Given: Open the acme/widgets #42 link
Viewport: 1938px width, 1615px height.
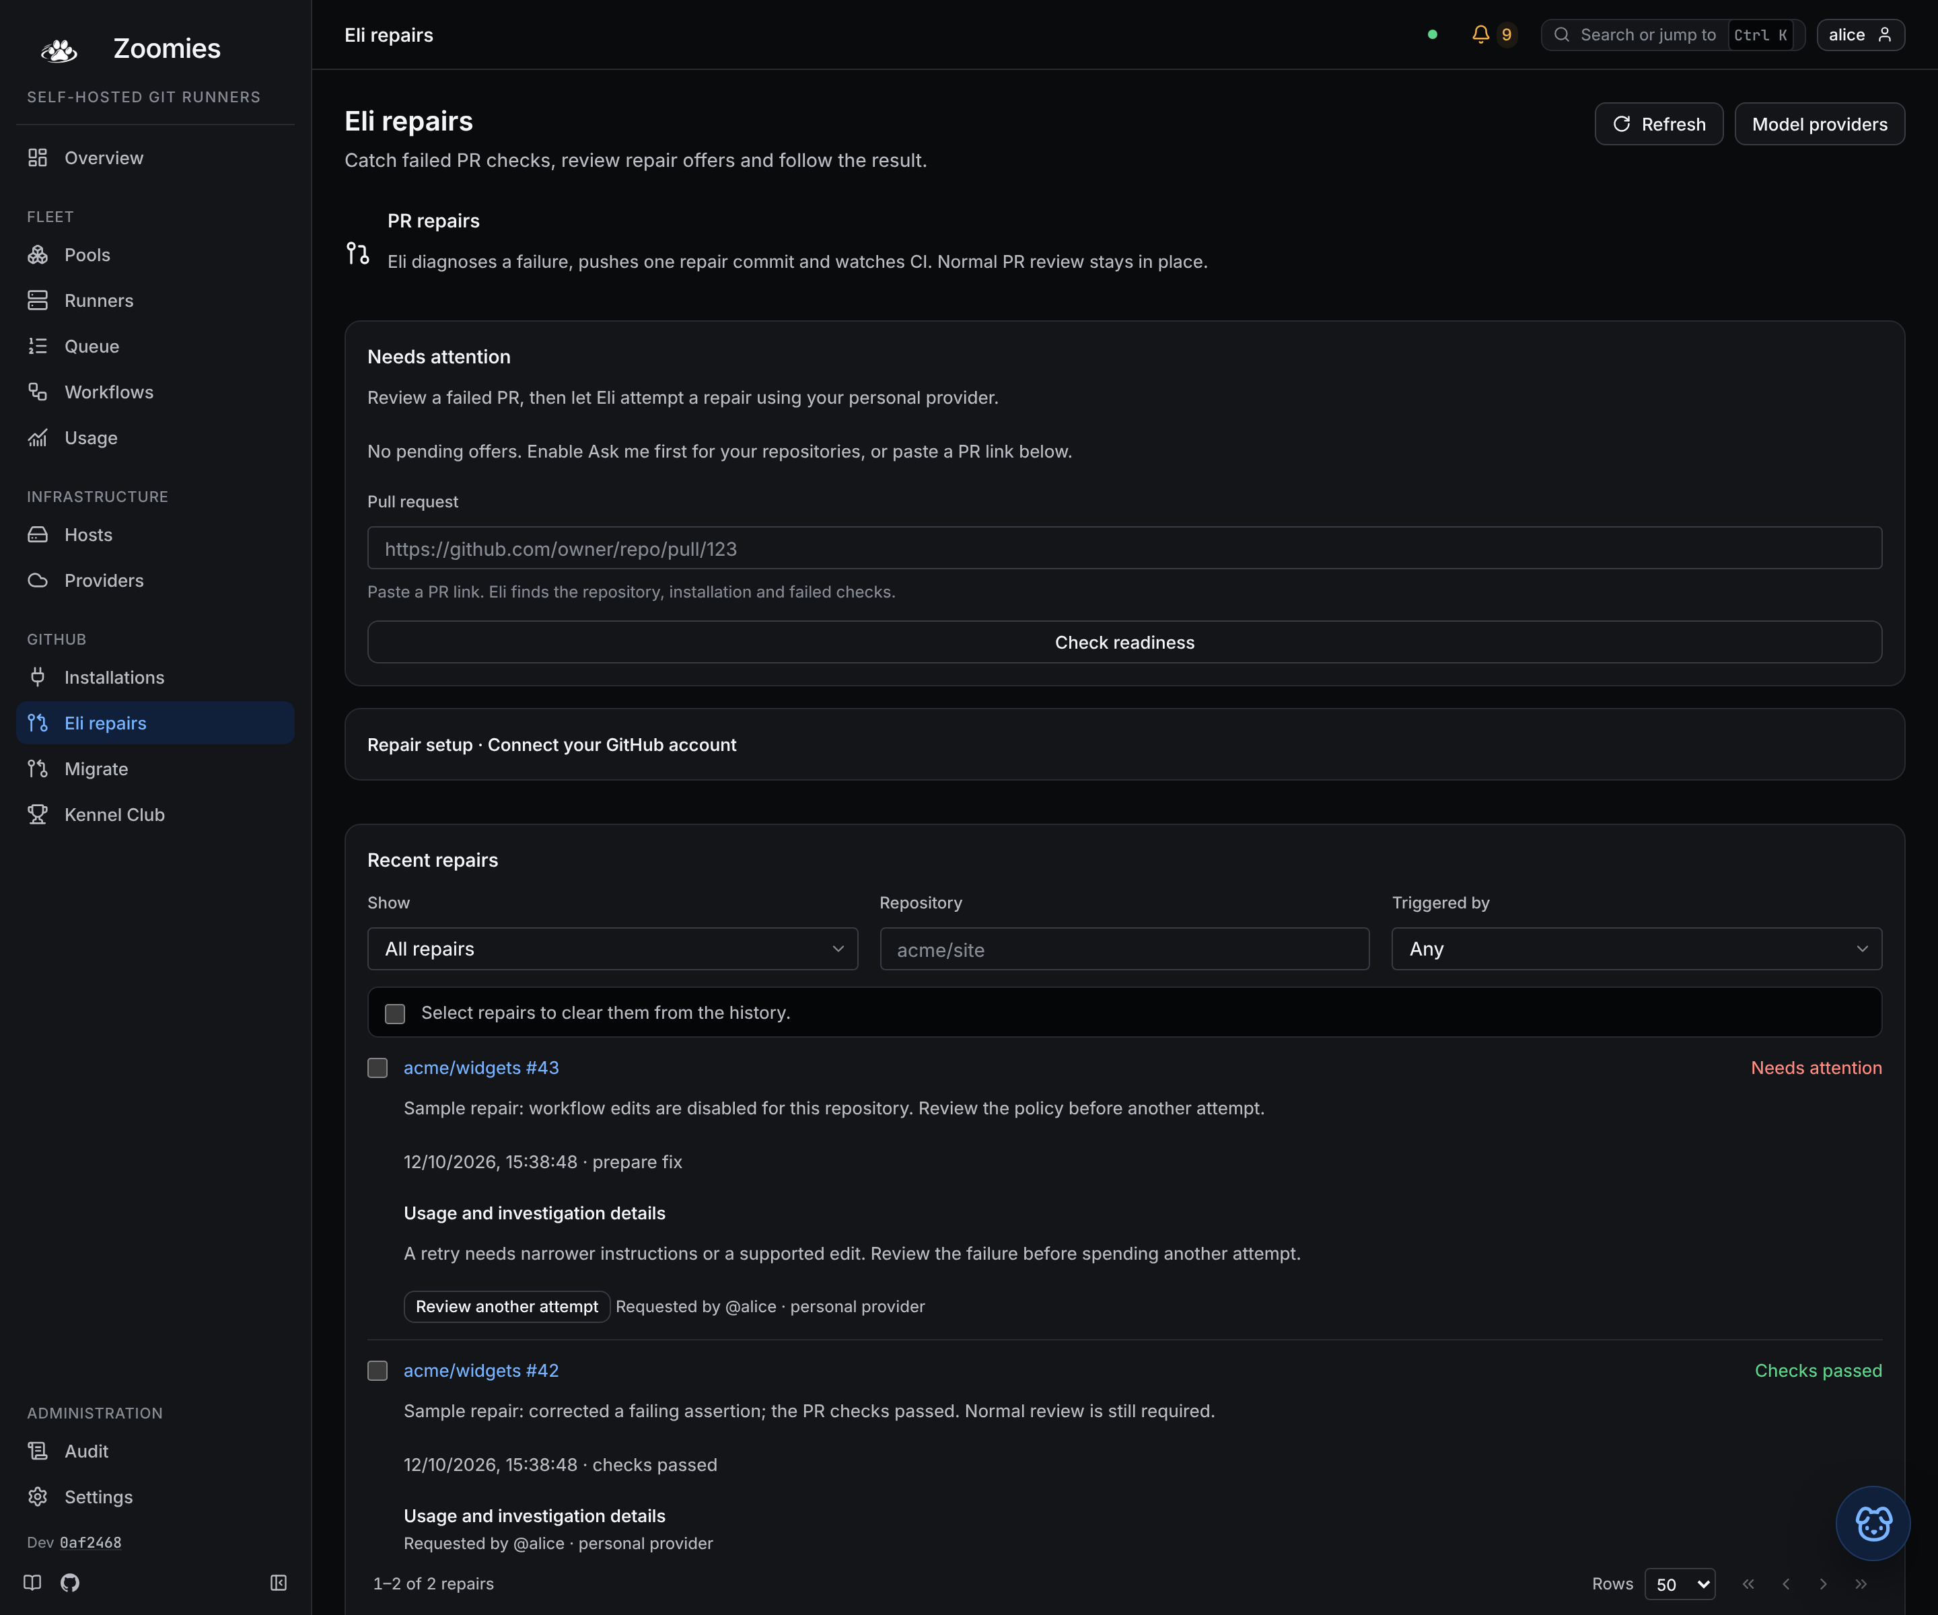Looking at the screenshot, I should [481, 1371].
